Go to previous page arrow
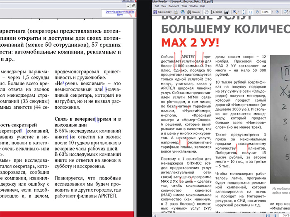Viewport: 290px width, 217px height. (x=275, y=215)
